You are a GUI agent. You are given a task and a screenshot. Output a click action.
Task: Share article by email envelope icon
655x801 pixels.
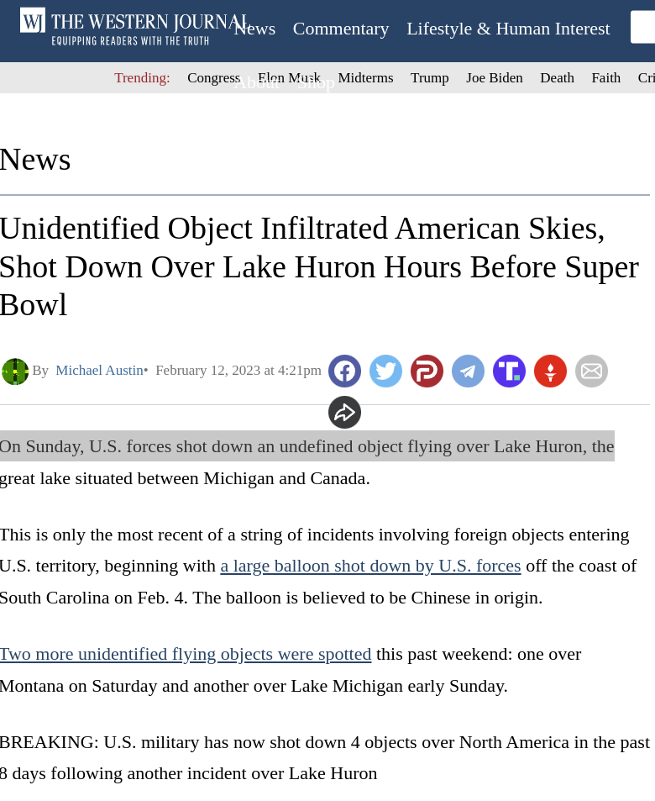592,371
